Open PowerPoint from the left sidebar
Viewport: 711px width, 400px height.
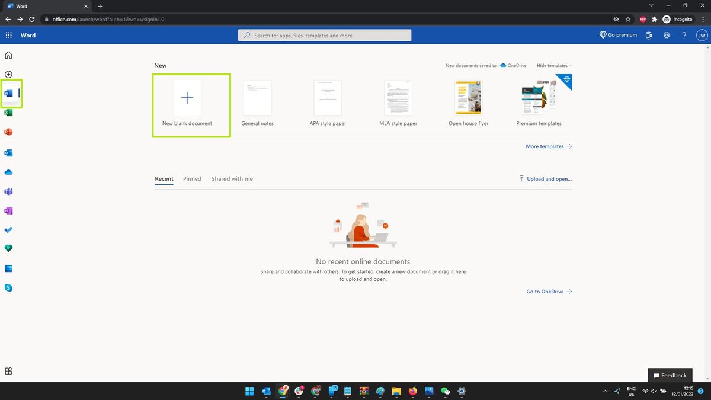8,132
